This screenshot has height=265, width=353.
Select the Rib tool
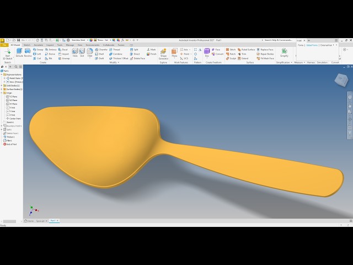(x=49, y=59)
